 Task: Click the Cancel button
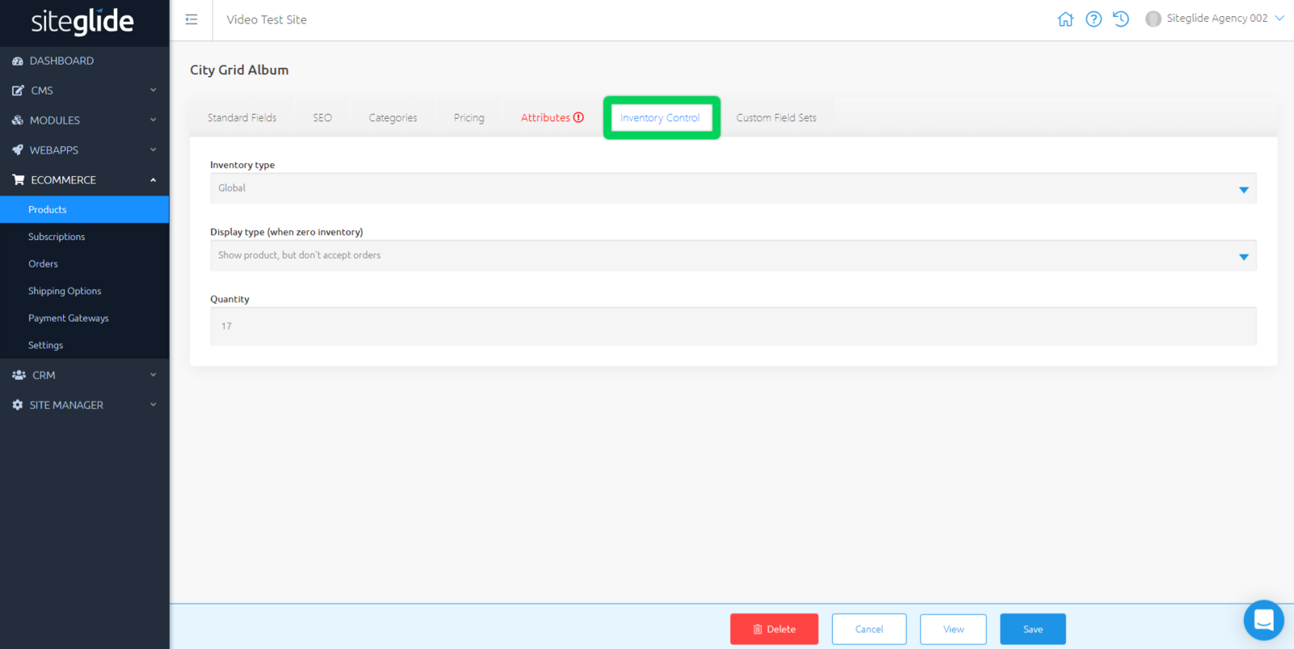869,629
